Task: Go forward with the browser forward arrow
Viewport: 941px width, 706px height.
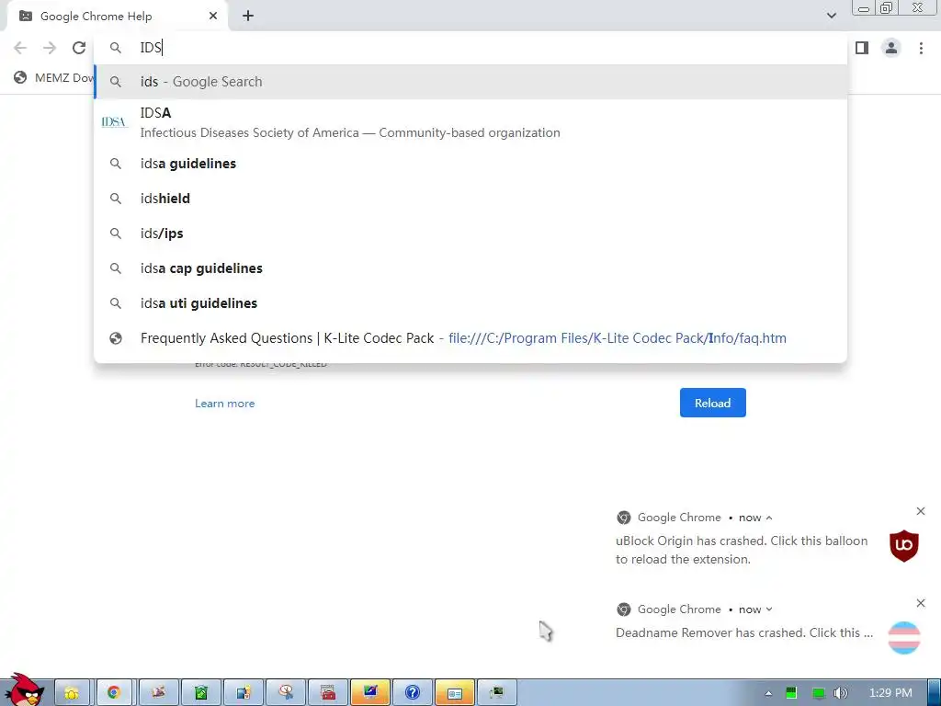Action: coord(50,48)
